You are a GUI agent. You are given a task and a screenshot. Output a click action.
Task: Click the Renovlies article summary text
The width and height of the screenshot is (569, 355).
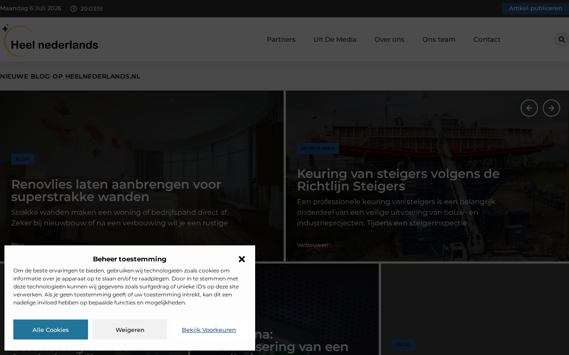(120, 218)
